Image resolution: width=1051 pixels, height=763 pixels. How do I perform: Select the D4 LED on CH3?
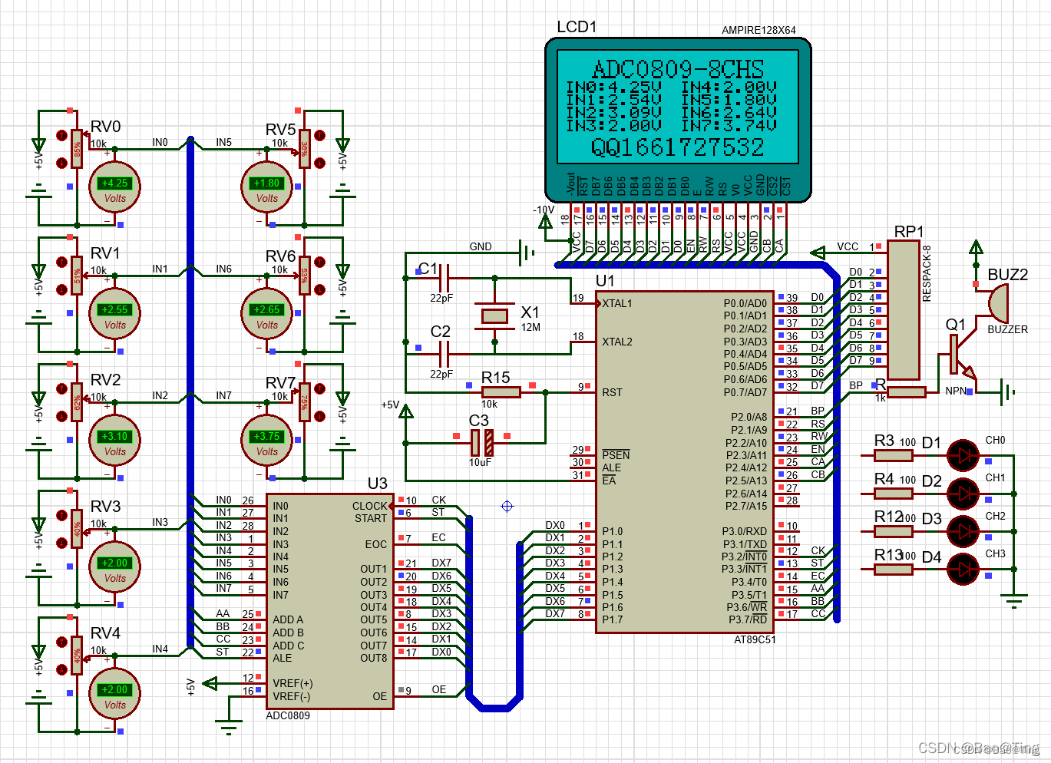pos(963,569)
